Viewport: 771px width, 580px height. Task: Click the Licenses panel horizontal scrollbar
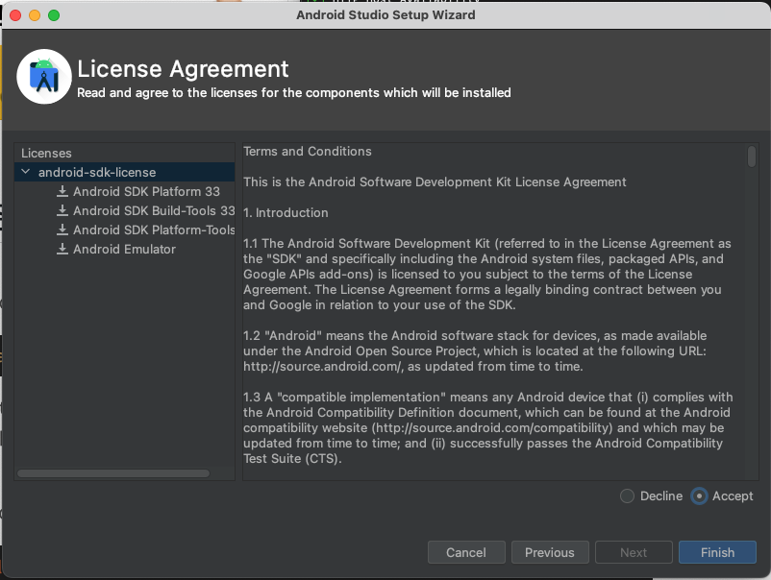click(113, 473)
